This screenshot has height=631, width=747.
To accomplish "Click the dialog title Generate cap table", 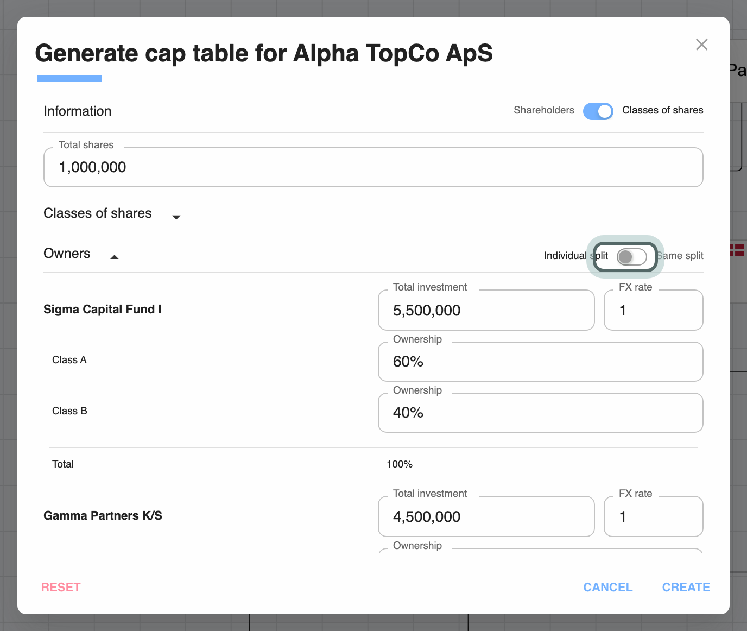I will 264,53.
